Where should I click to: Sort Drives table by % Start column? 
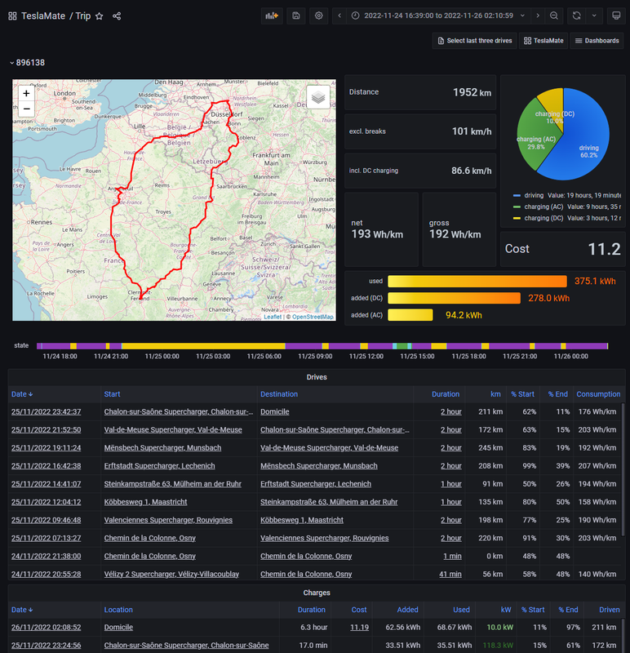522,394
